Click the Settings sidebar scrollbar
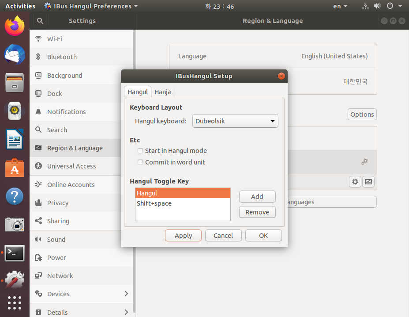This screenshot has width=409, height=317. pyautogui.click(x=134, y=171)
